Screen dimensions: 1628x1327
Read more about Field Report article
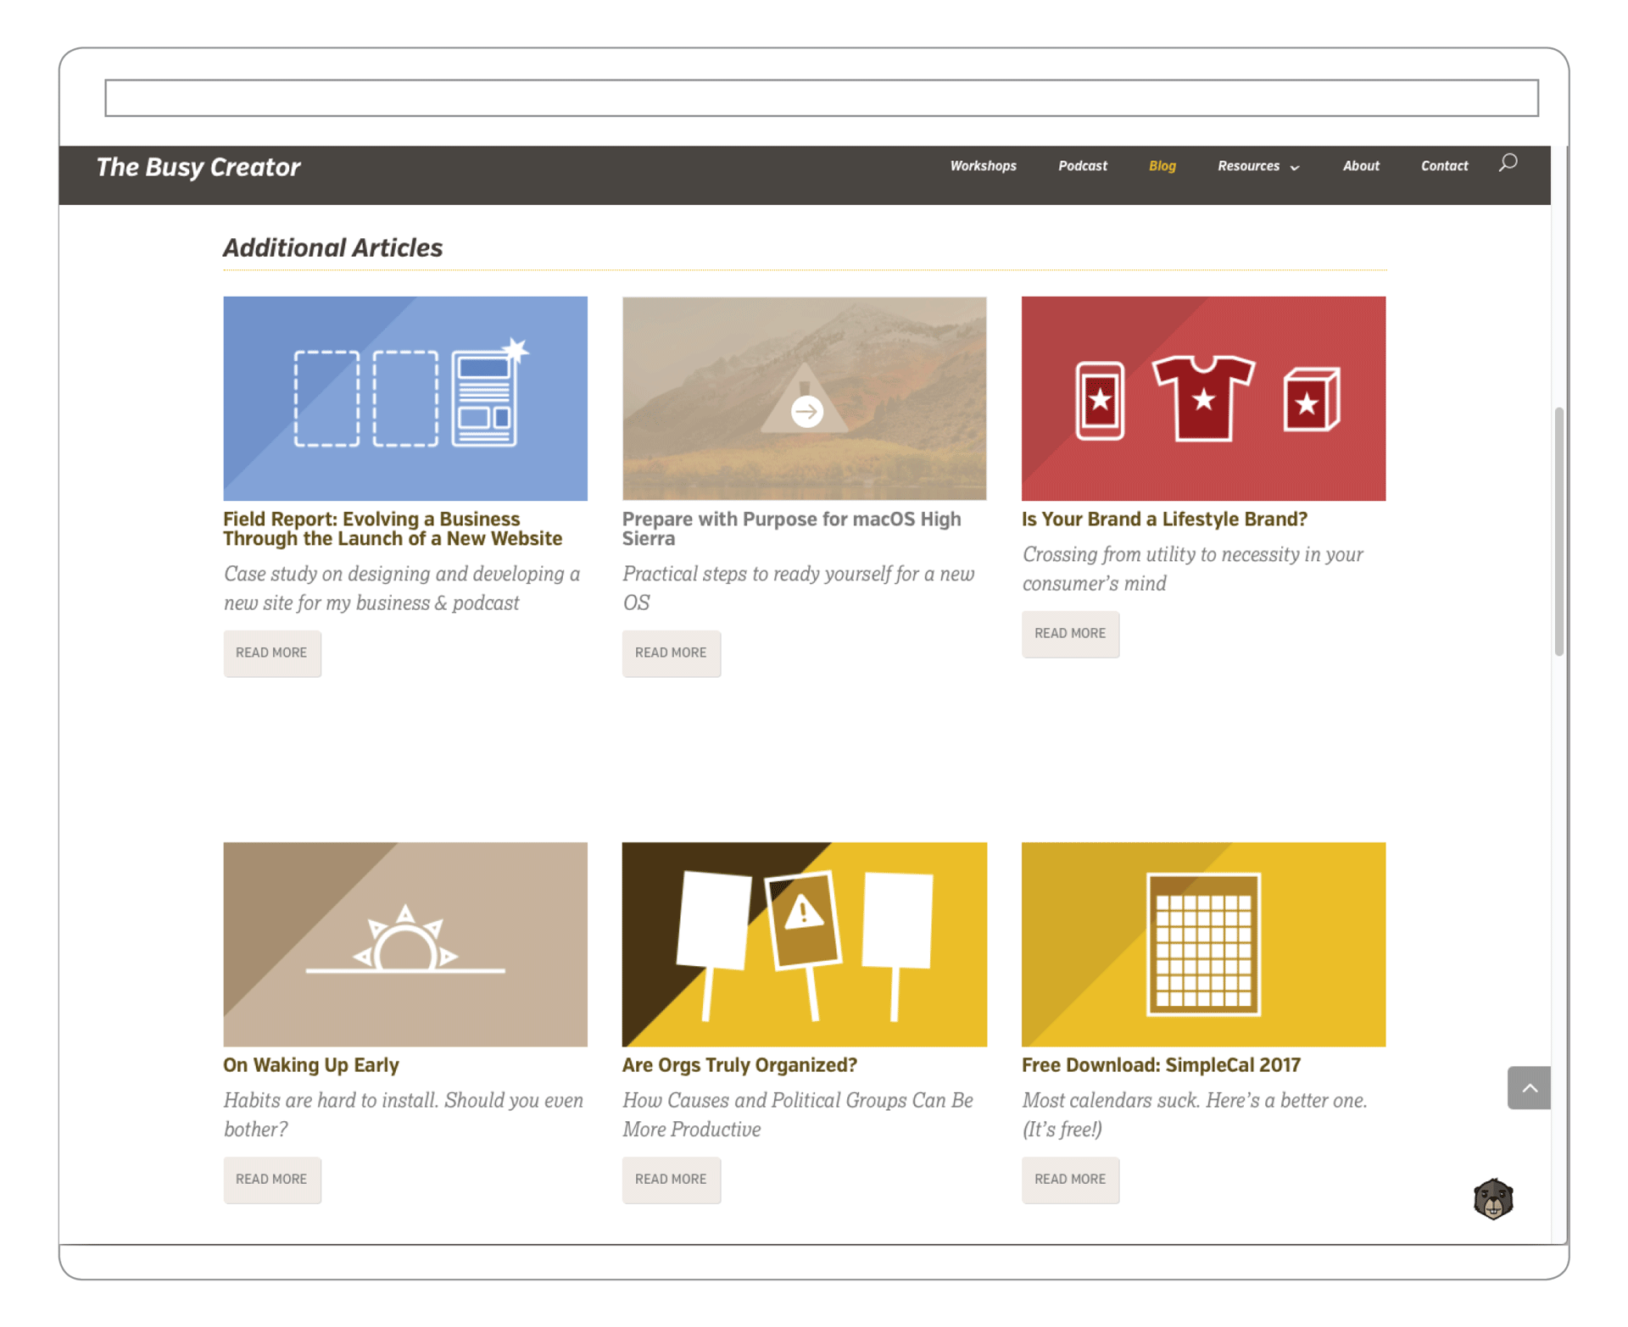pyautogui.click(x=271, y=652)
